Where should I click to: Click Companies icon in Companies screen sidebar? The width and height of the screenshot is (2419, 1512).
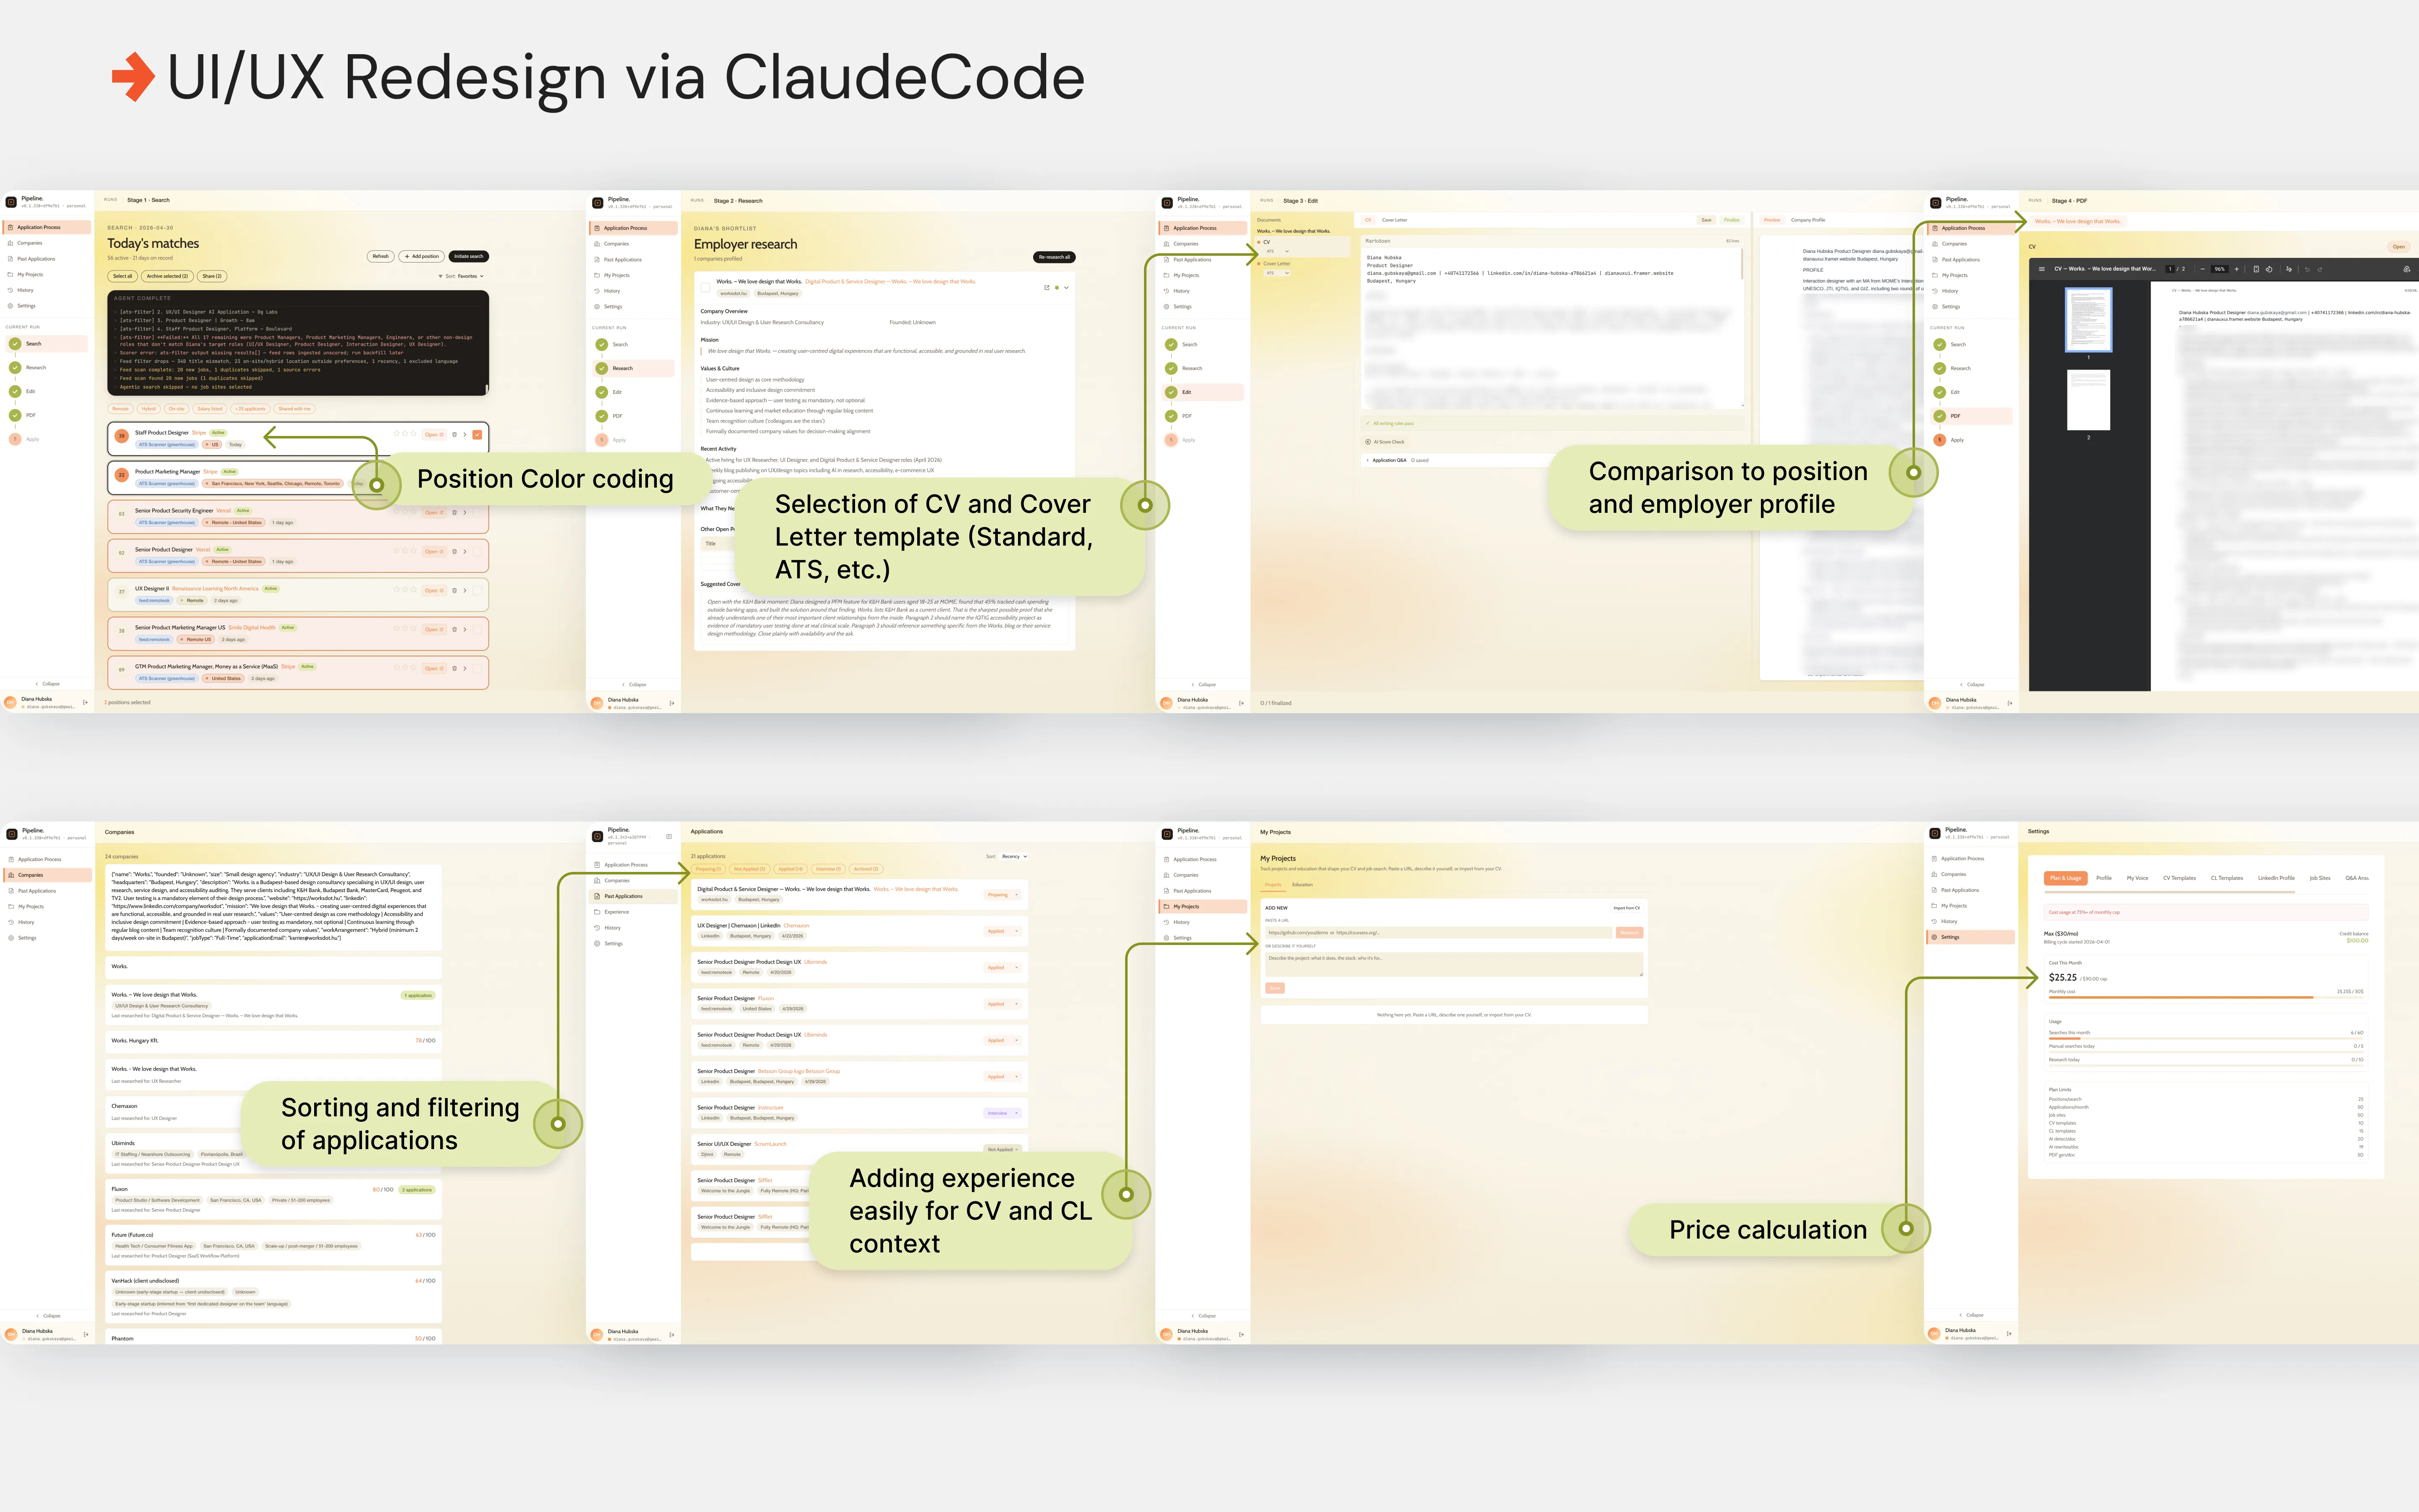pos(11,875)
